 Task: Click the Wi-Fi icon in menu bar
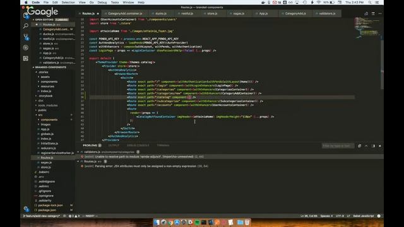click(x=319, y=3)
